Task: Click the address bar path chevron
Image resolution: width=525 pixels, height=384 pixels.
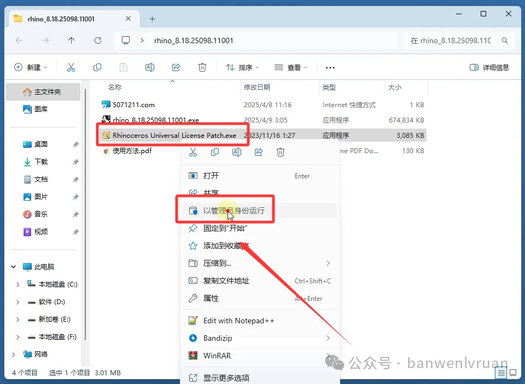Action: tap(142, 40)
